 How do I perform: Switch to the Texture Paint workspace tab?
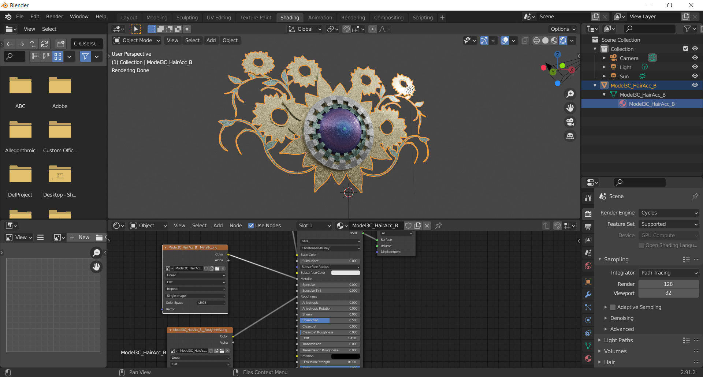[256, 17]
